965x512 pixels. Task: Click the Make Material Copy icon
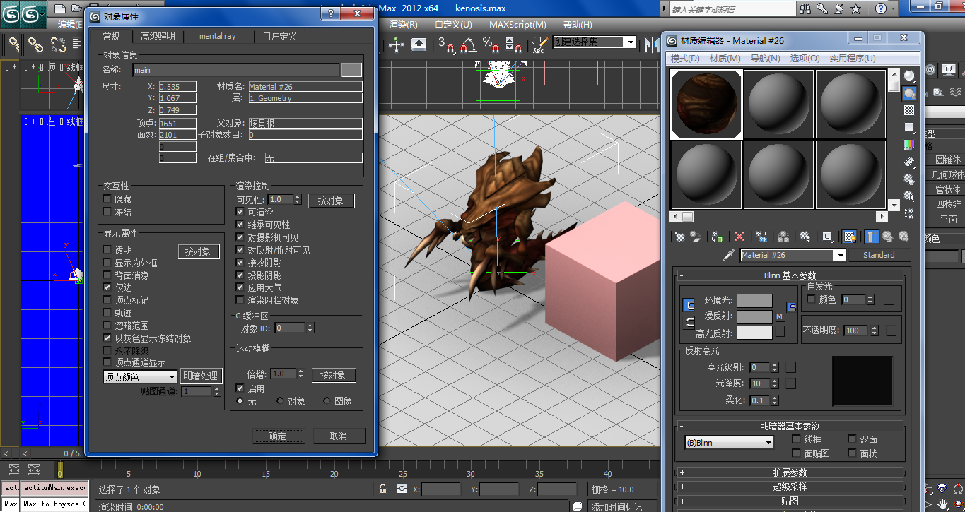click(x=761, y=237)
